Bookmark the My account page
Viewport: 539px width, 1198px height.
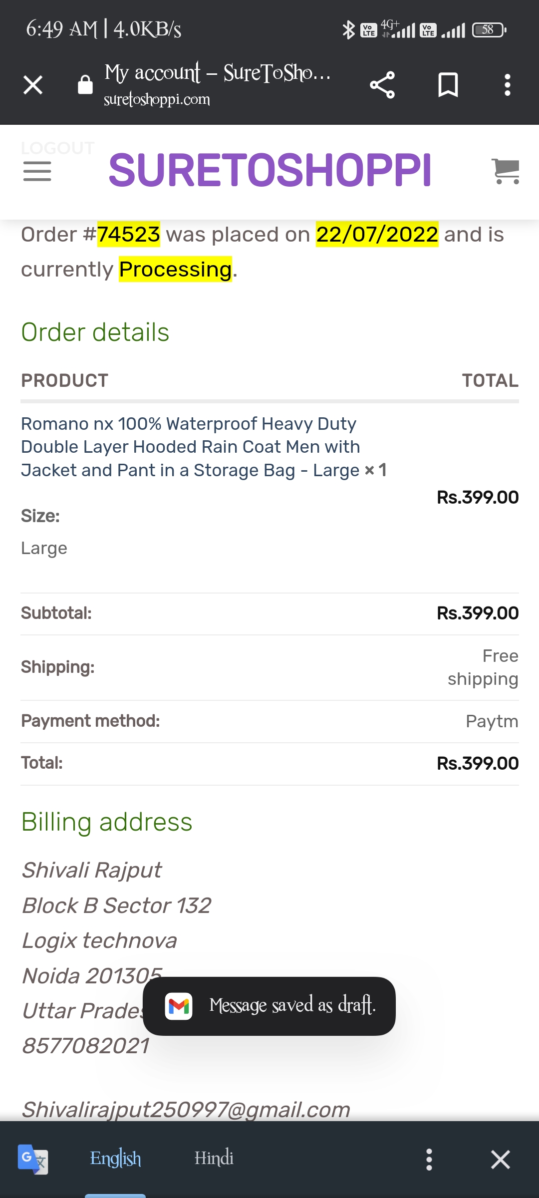pos(448,85)
